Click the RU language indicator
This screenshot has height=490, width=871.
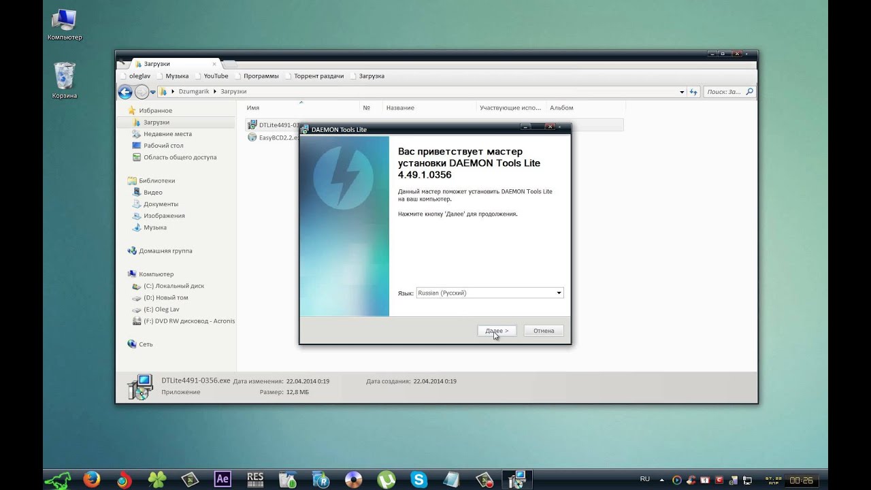[x=645, y=479]
